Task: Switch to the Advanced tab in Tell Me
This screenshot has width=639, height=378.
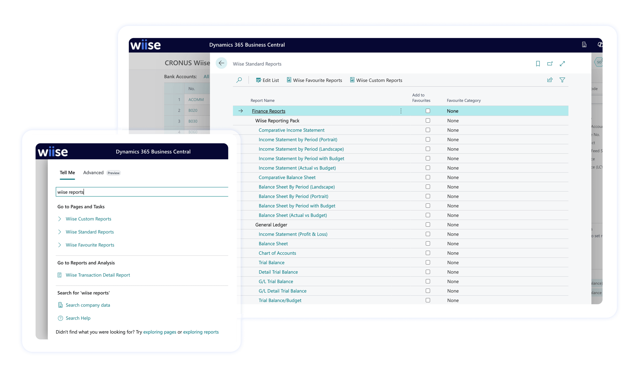Action: coord(93,172)
